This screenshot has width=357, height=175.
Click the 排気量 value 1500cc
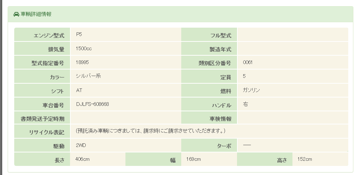84,48
